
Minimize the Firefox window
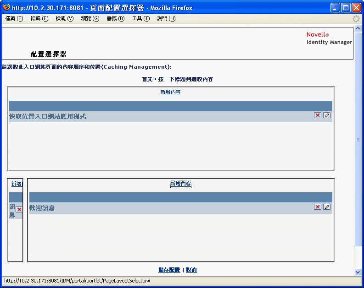pyautogui.click(x=335, y=8)
